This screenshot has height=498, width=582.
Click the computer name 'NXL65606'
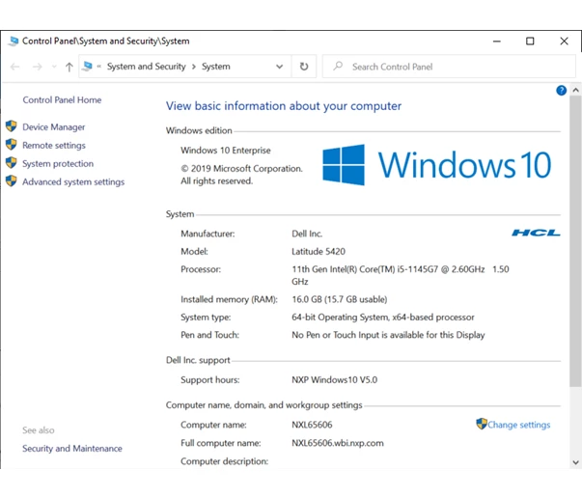[312, 425]
